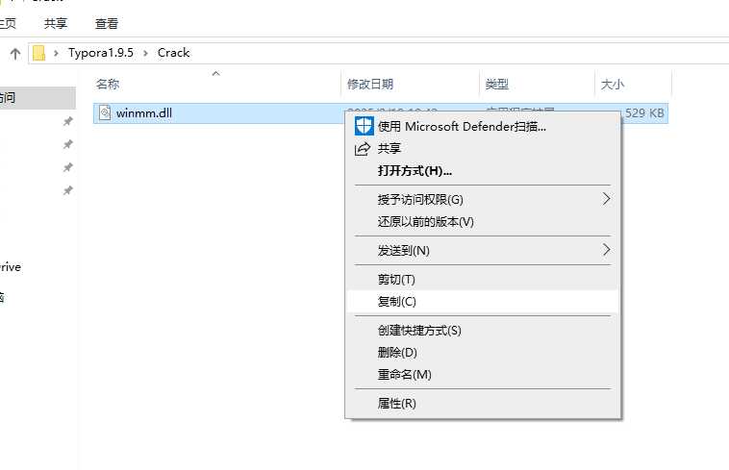The width and height of the screenshot is (729, 470).
Task: Click the sort arrow above 名称 column
Action: (x=215, y=73)
